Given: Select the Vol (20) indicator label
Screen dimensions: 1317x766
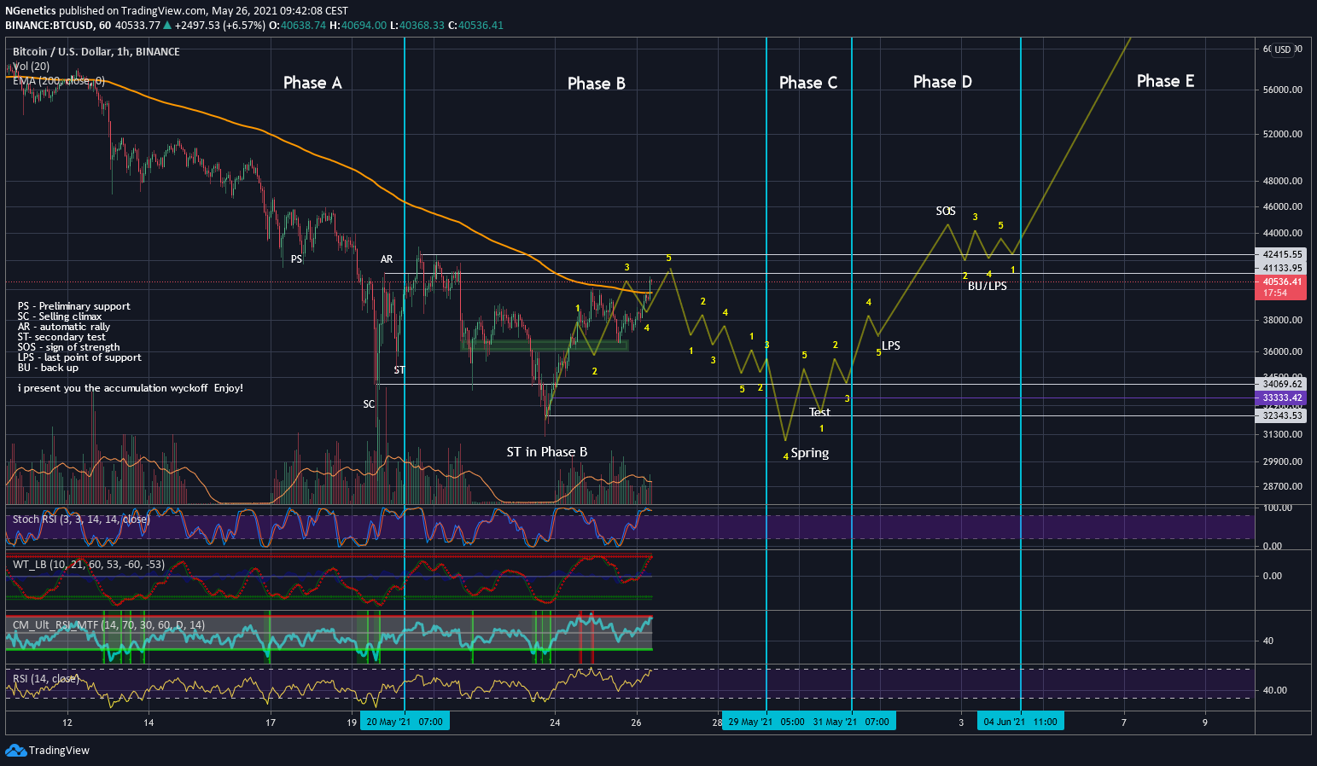Looking at the screenshot, I should coord(31,66).
